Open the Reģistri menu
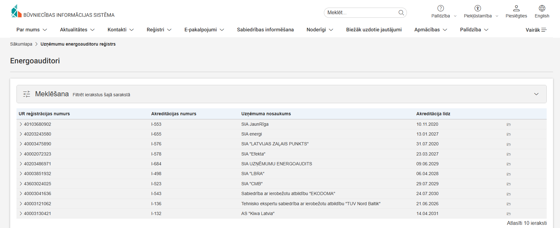 (159, 30)
